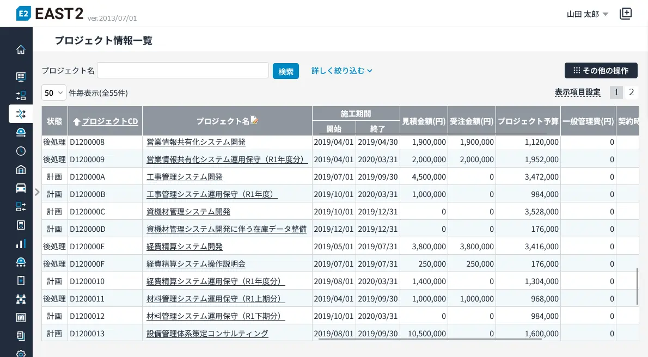Click the edit pencil icon beside プロジェクト名 header
Screen dimensions: 648x357
(254, 120)
